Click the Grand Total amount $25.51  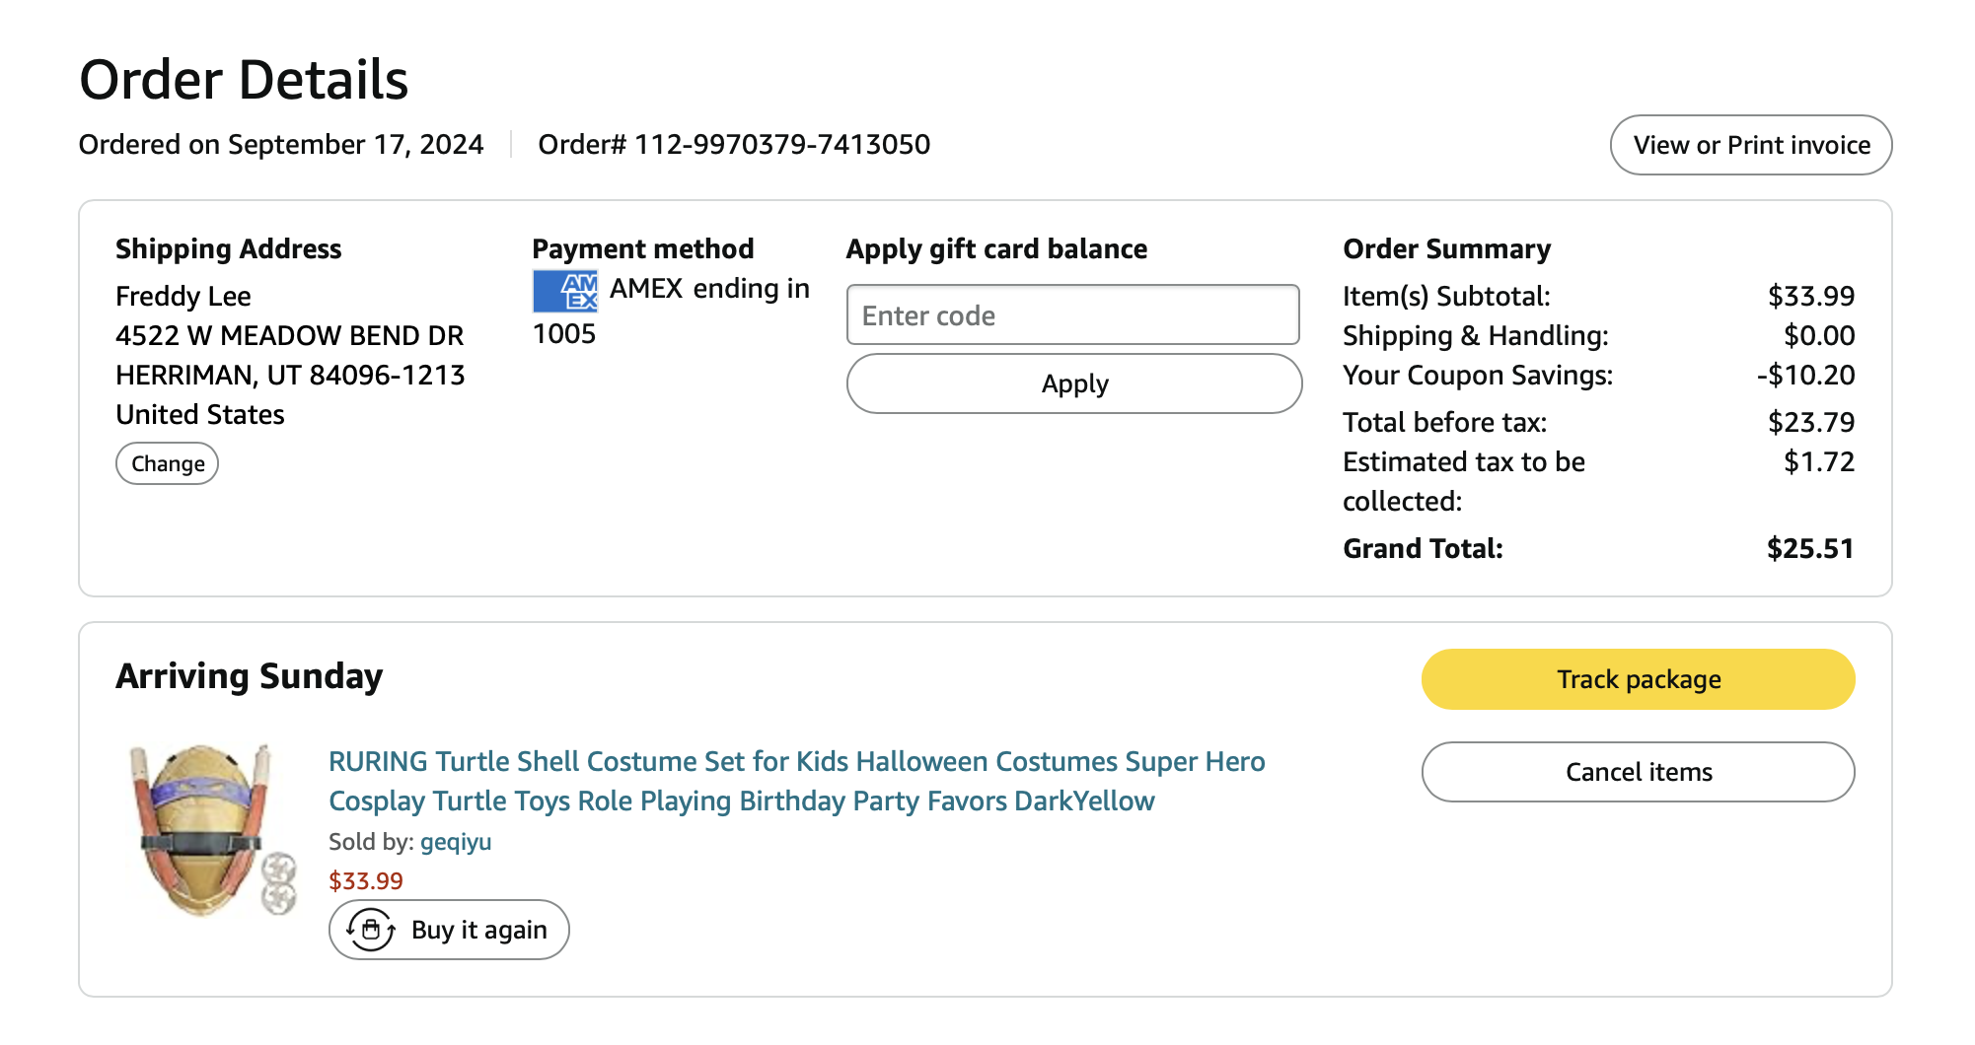point(1810,548)
